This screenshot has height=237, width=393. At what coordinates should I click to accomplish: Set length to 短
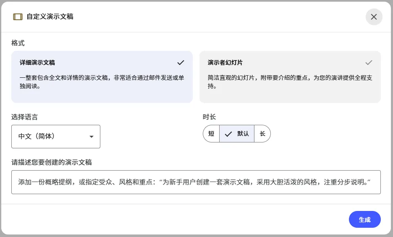pos(211,134)
